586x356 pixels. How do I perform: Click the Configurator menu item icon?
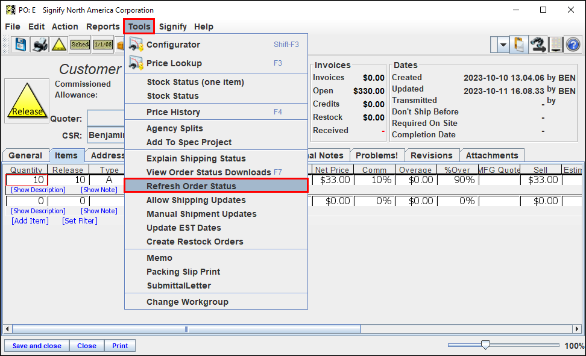click(136, 45)
